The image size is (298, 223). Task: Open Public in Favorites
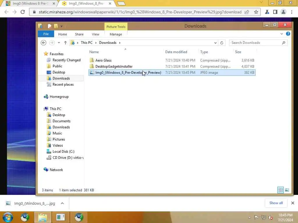tap(57, 66)
